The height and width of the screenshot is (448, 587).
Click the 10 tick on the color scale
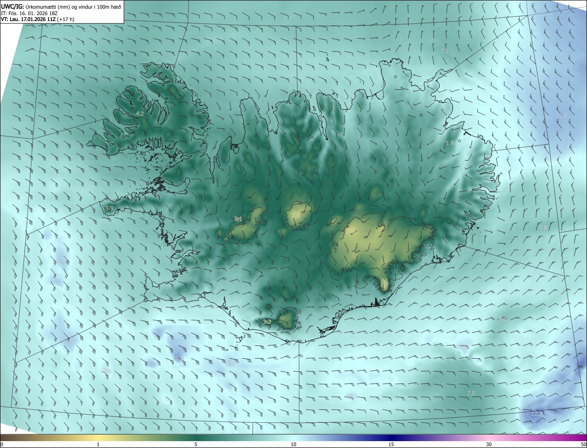293,444
